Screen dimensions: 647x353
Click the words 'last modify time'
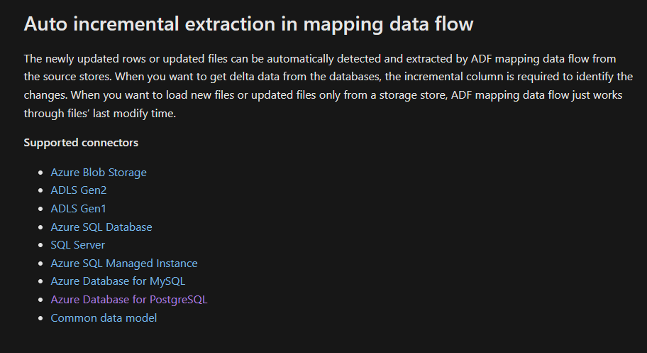[134, 113]
